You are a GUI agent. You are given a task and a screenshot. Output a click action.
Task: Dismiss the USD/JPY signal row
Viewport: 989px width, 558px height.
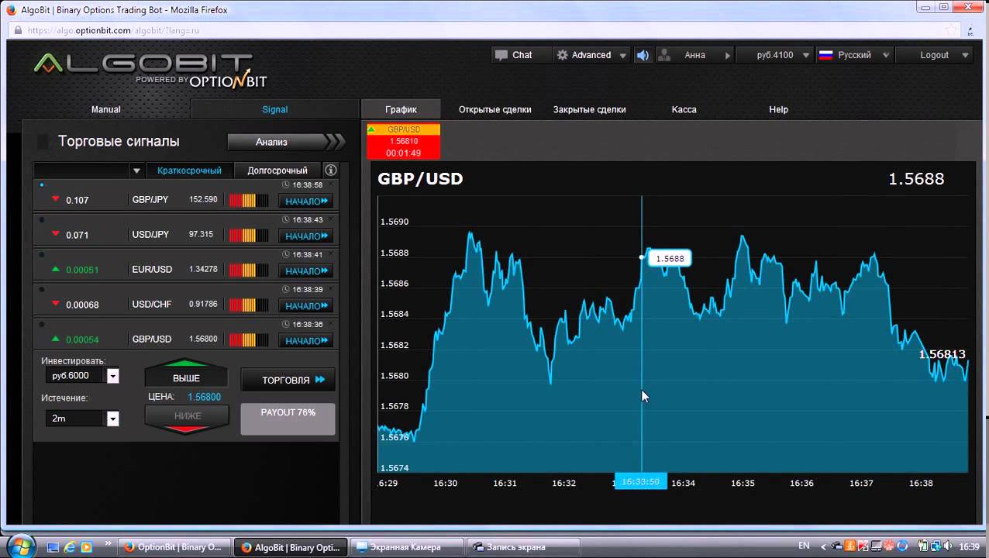[331, 219]
